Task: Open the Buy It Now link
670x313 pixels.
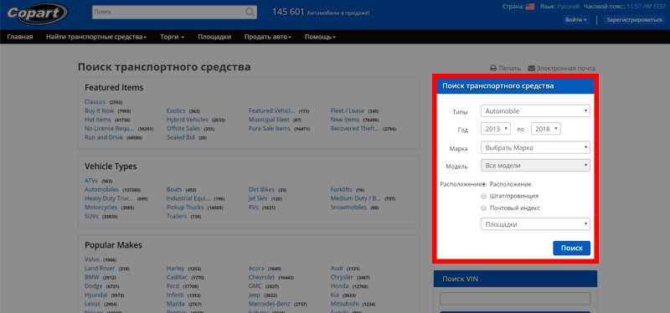Action: 99,111
